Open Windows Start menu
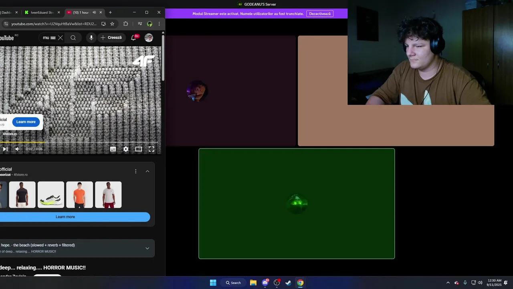 (x=213, y=283)
